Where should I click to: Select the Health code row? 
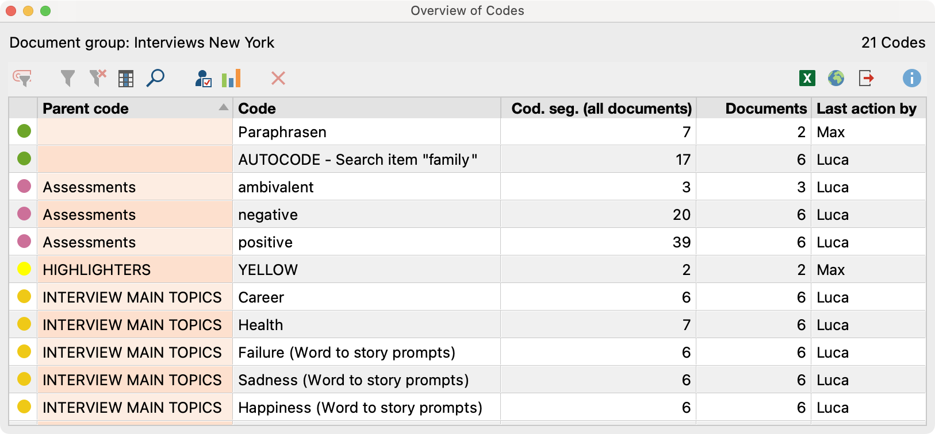pos(260,325)
